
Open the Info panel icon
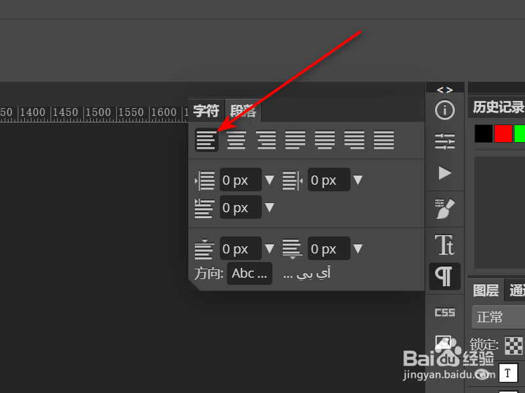point(445,110)
